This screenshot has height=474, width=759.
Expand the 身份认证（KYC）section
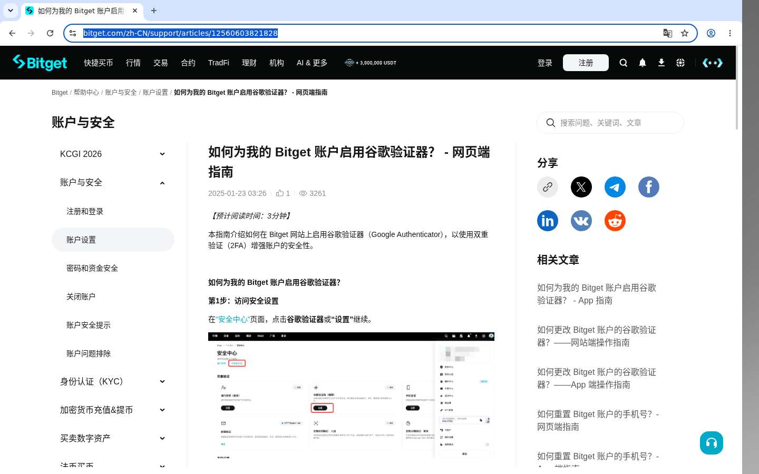click(x=162, y=381)
